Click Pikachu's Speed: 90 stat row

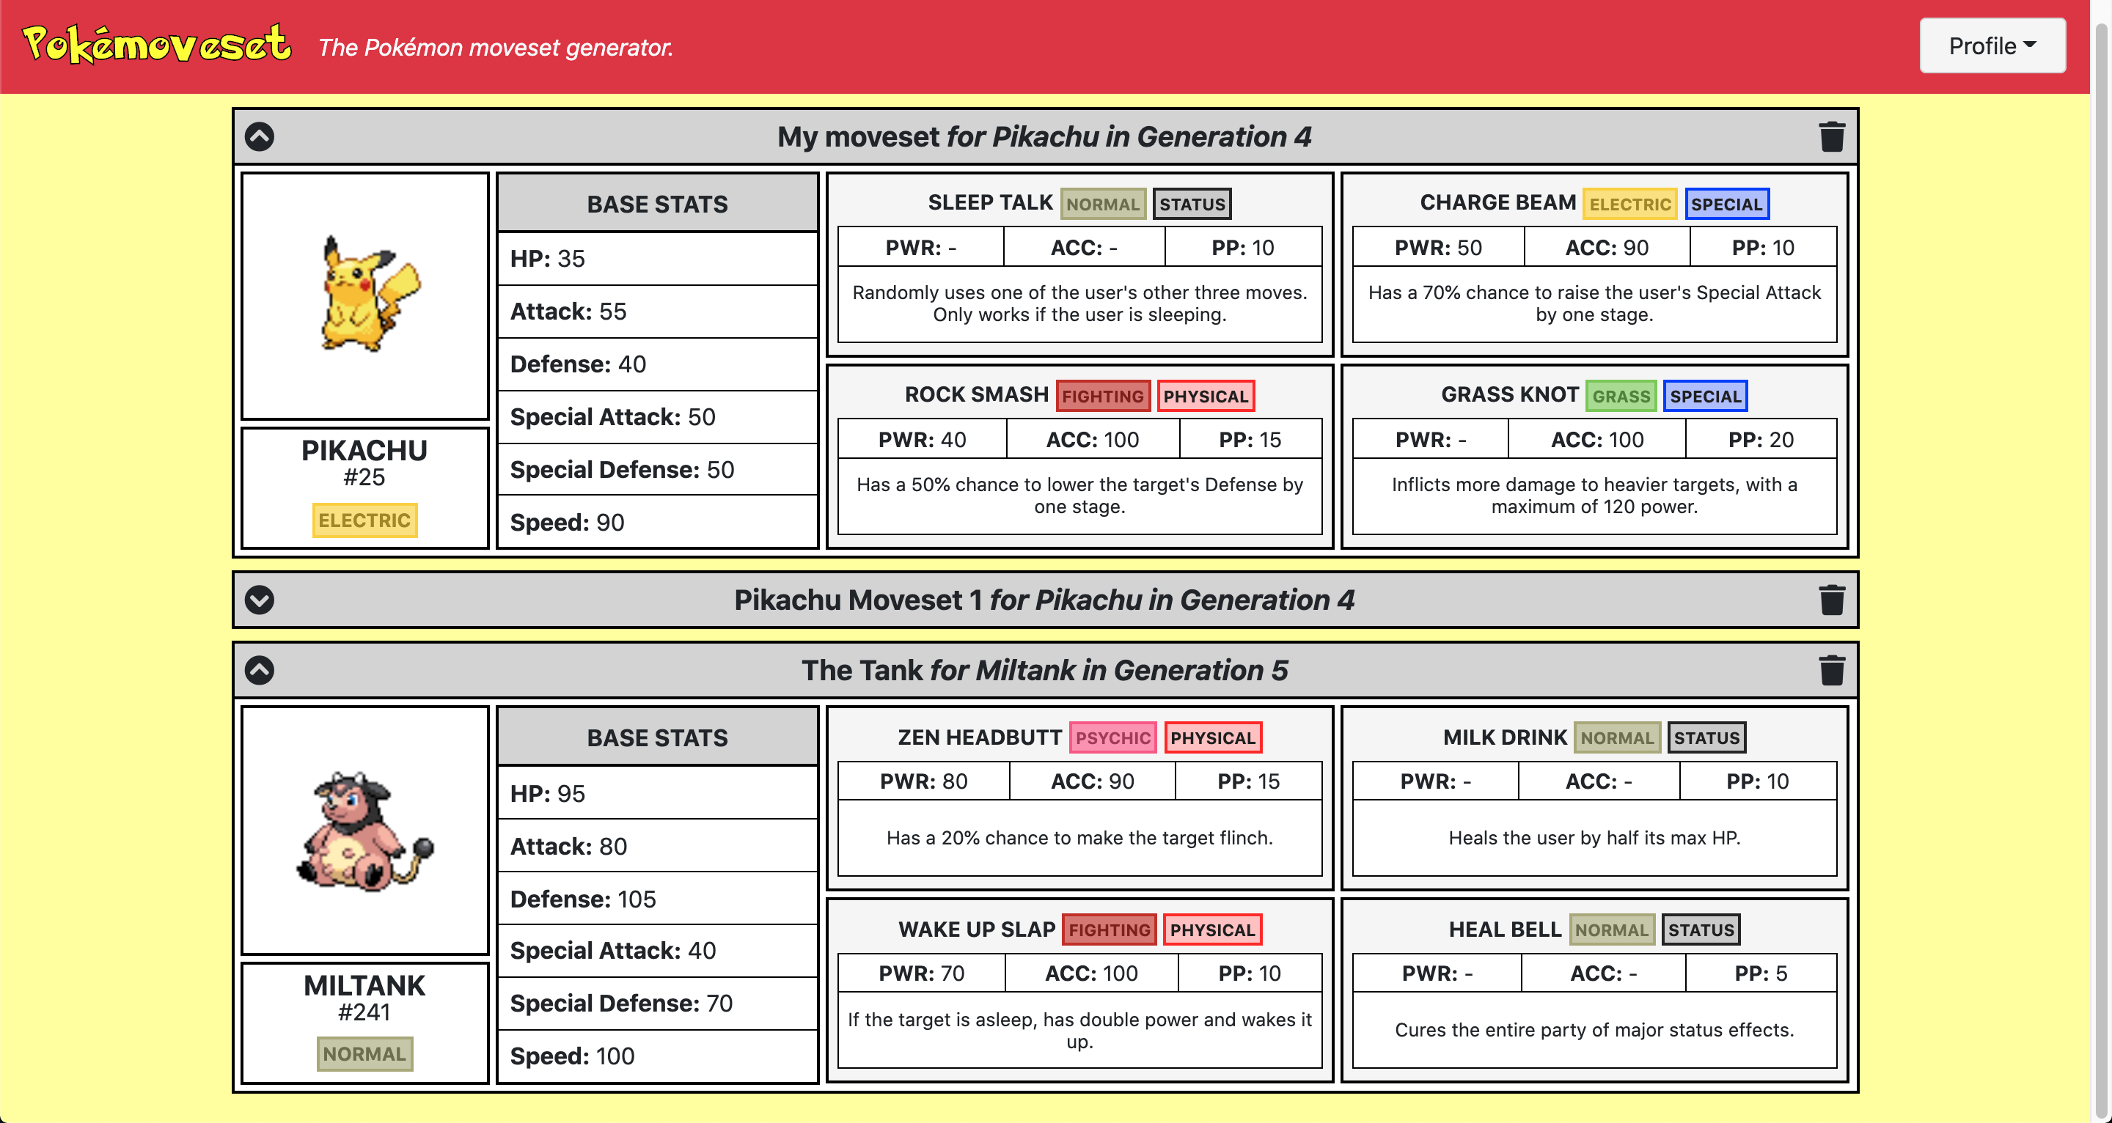pyautogui.click(x=658, y=521)
